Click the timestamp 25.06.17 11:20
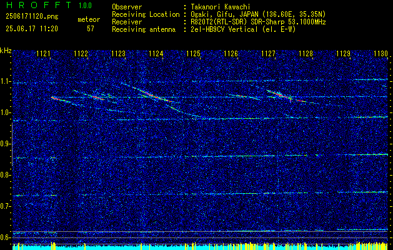The height and width of the screenshot is (250, 393). 32,29
